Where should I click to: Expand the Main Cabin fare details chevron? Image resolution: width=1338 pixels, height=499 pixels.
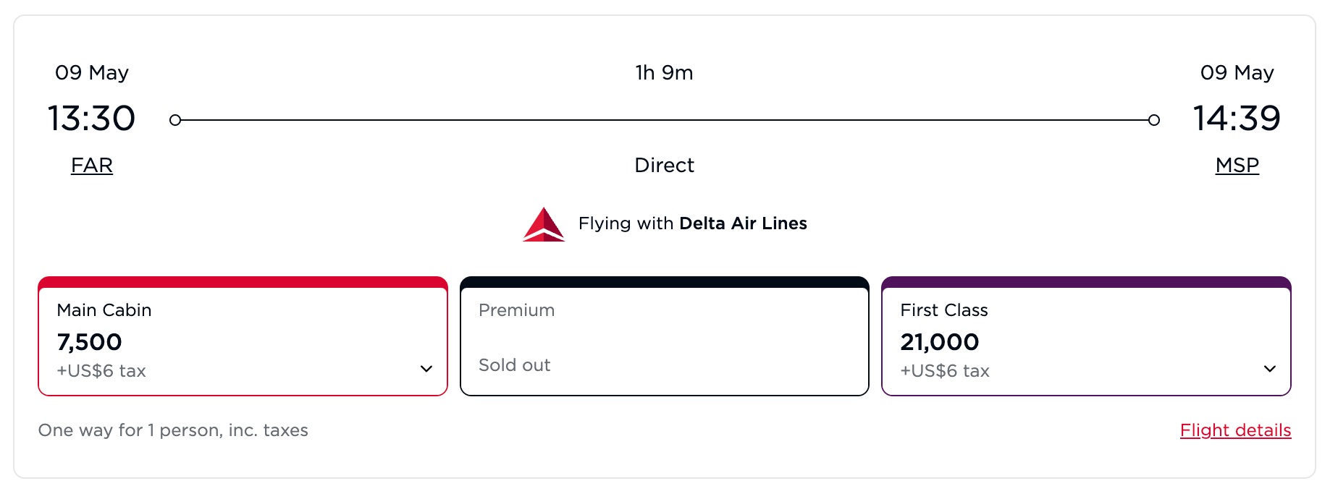426,369
